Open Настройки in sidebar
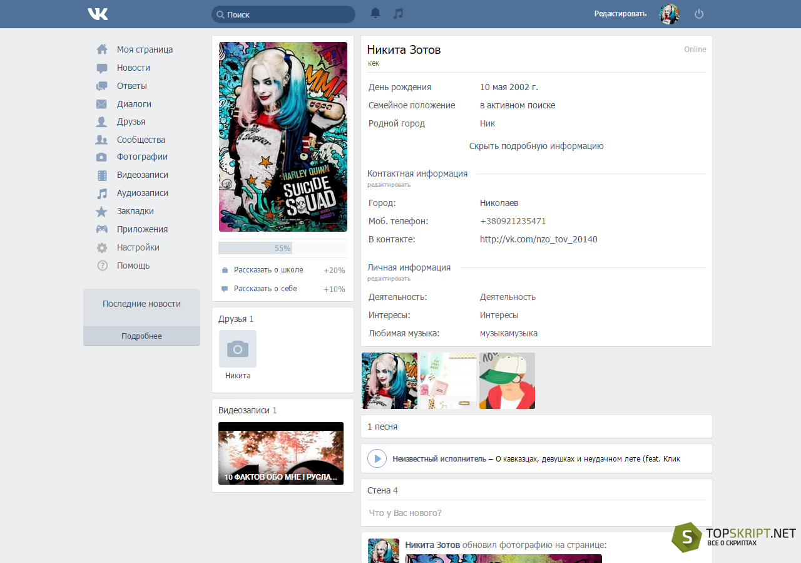Viewport: 801px width, 563px height. click(x=138, y=247)
